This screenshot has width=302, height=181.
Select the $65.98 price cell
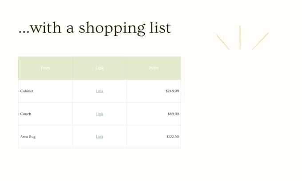tap(154, 114)
